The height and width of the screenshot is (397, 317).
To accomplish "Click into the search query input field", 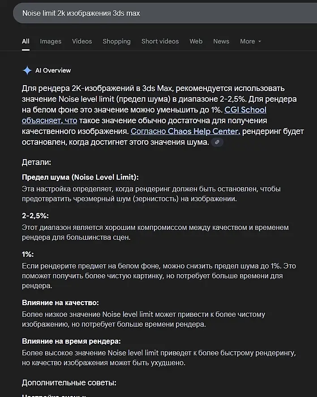I will click(x=157, y=13).
